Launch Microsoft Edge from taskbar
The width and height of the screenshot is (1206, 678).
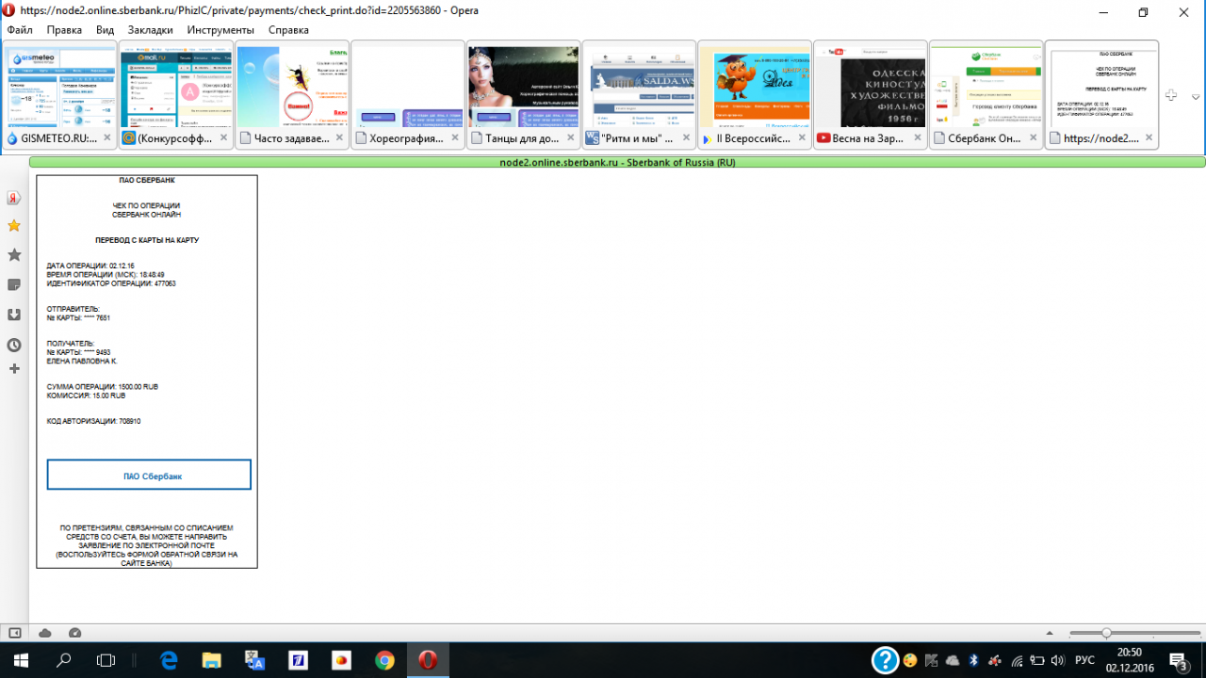pos(169,660)
